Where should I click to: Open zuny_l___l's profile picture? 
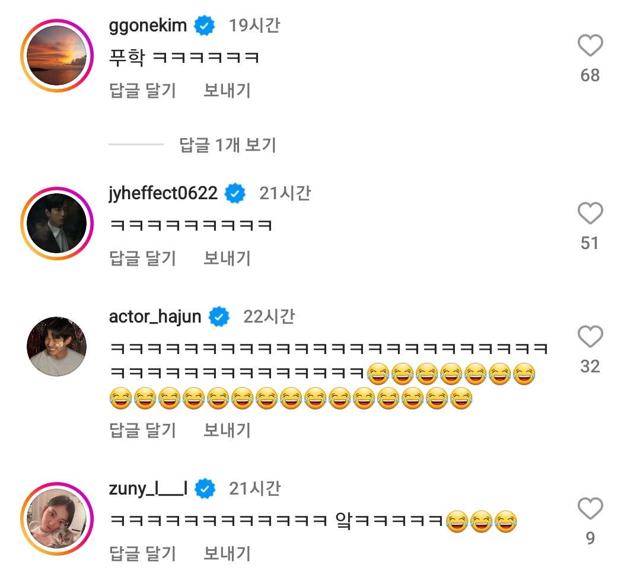[x=56, y=514]
